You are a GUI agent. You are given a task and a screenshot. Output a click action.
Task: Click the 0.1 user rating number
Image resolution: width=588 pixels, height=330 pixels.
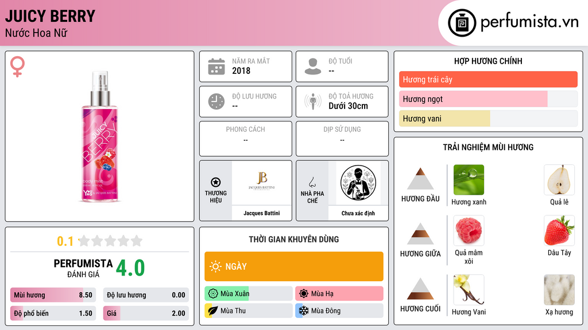coord(65,241)
